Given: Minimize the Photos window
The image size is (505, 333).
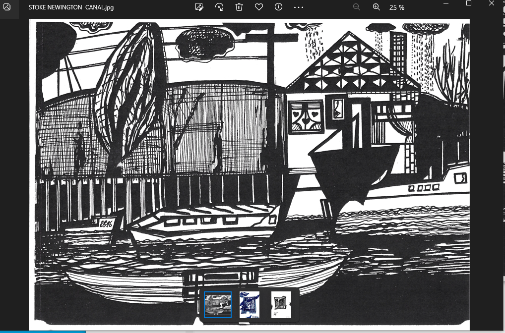Looking at the screenshot, I should click(x=445, y=3).
